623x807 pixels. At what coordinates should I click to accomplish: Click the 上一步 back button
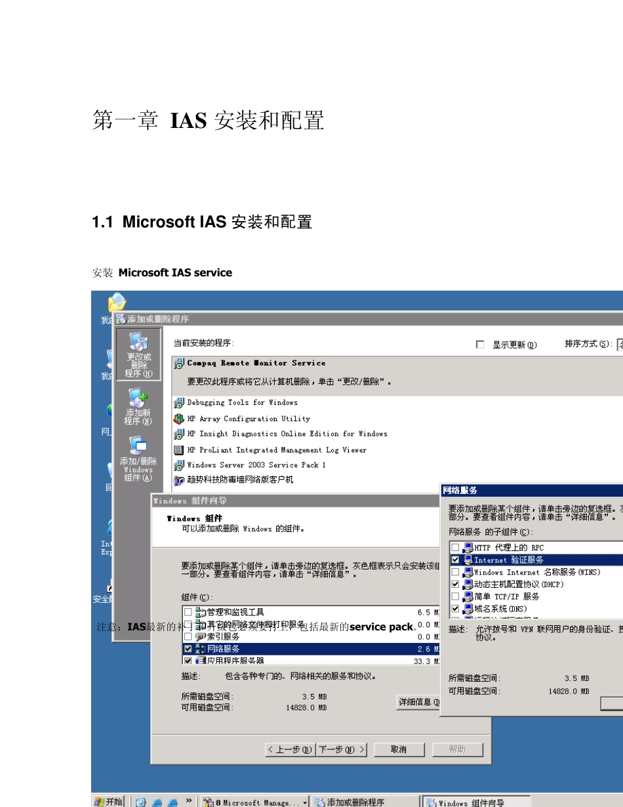click(x=290, y=749)
